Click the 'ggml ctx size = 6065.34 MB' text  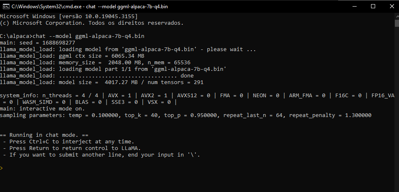pyautogui.click(x=102, y=56)
